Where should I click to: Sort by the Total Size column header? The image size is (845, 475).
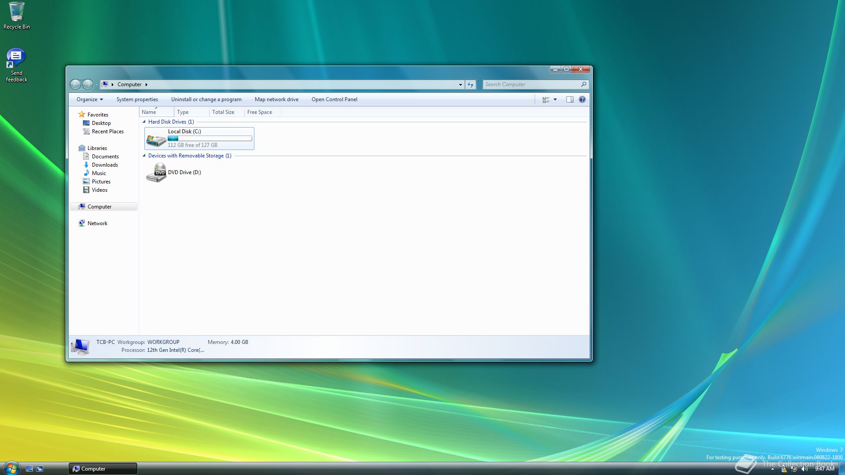pos(227,112)
